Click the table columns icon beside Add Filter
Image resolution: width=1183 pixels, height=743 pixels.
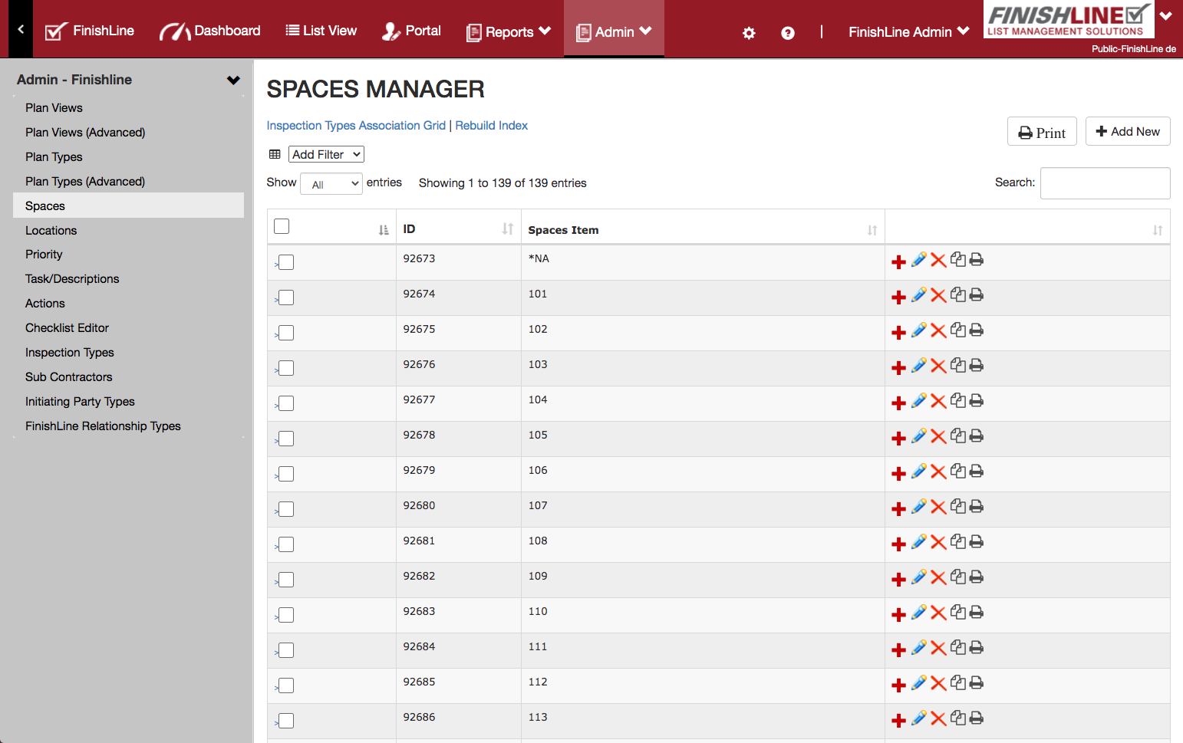tap(275, 154)
